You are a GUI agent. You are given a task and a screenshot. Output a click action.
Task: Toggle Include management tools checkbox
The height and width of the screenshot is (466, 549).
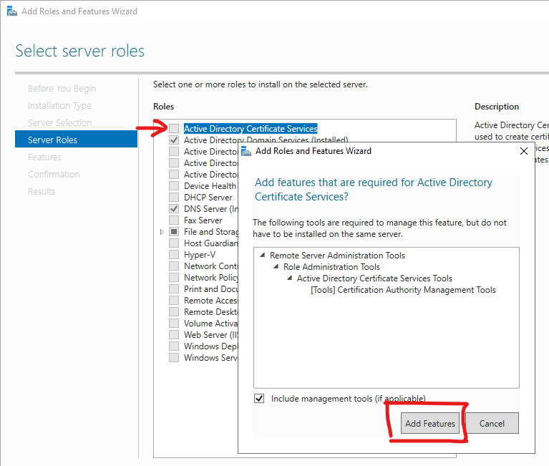click(x=259, y=399)
